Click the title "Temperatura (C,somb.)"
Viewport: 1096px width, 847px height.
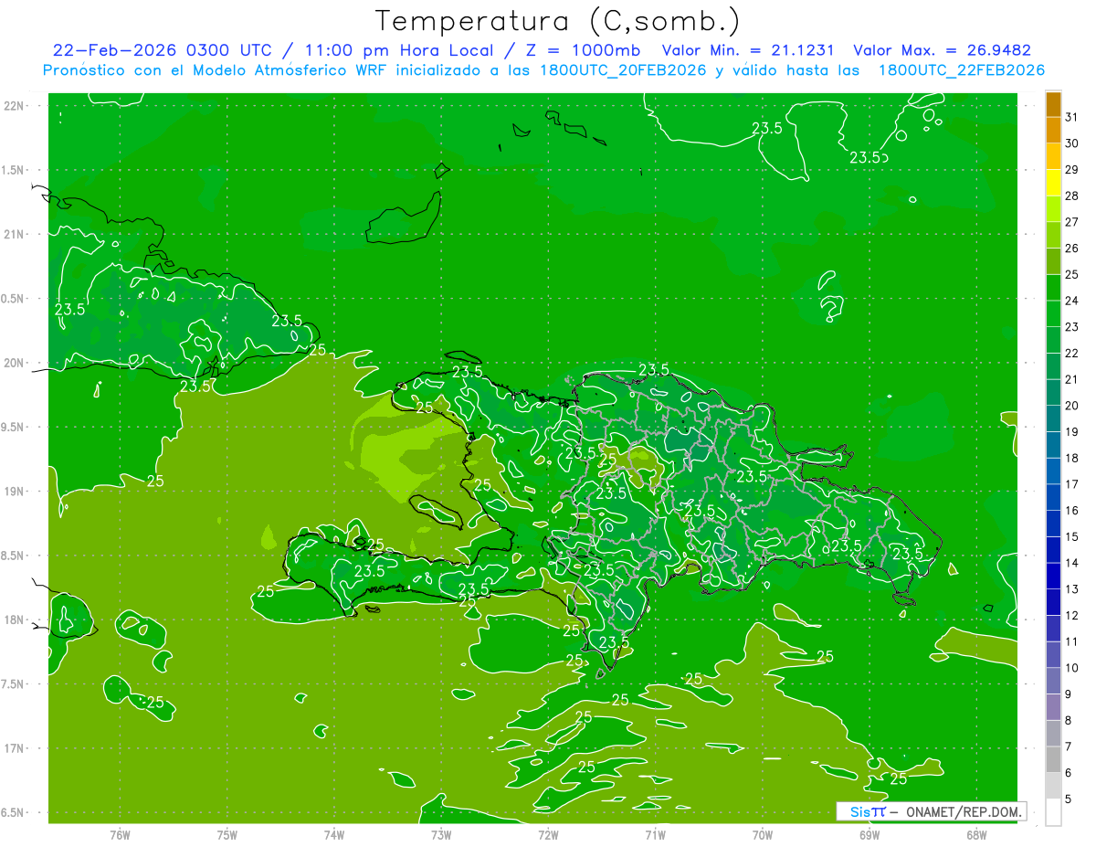click(558, 21)
